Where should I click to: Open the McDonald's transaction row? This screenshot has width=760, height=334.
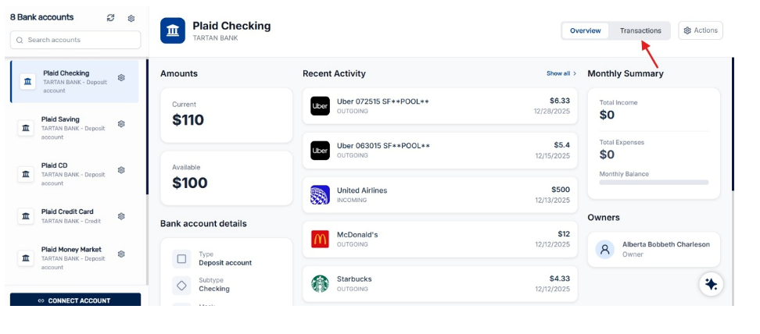point(439,239)
